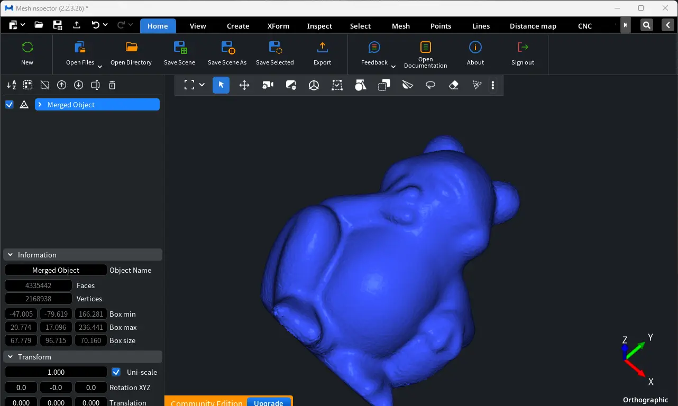
Task: Click the Save Scene As icon
Action: [227, 48]
